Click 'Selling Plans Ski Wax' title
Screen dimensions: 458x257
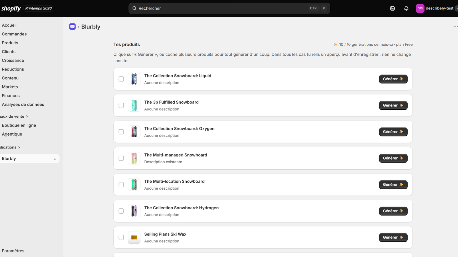pos(165,234)
